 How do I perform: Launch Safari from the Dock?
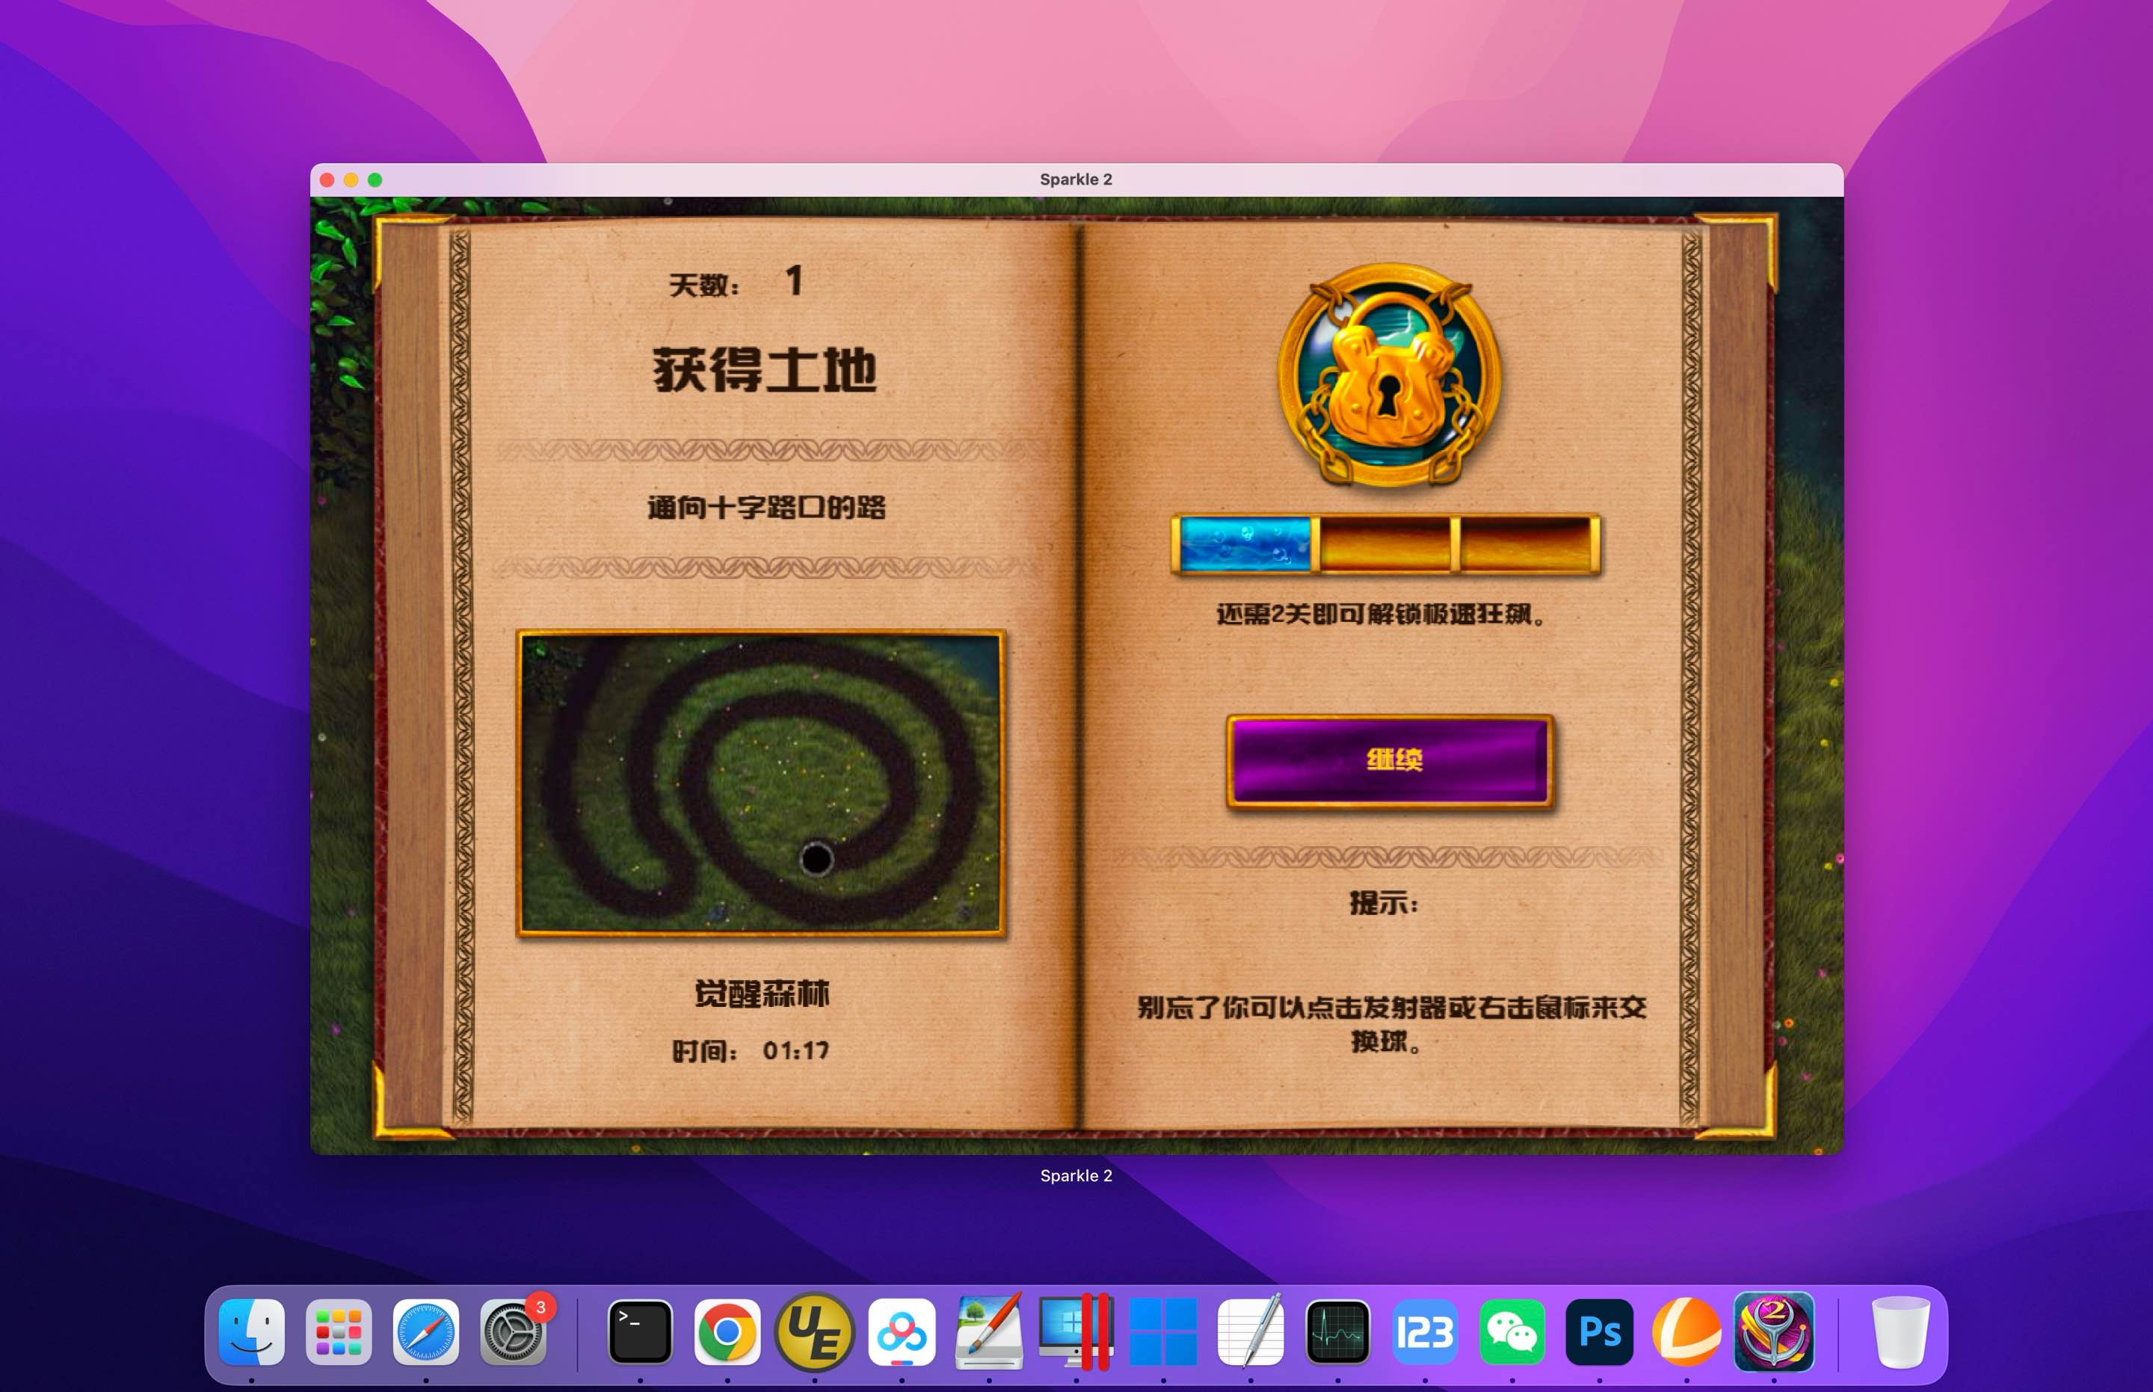425,1331
